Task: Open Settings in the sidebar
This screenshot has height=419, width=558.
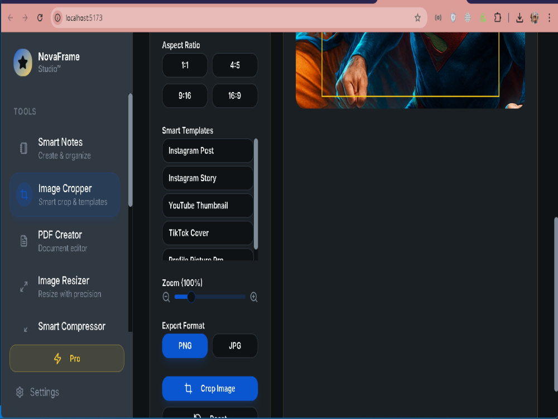Action: (x=37, y=392)
